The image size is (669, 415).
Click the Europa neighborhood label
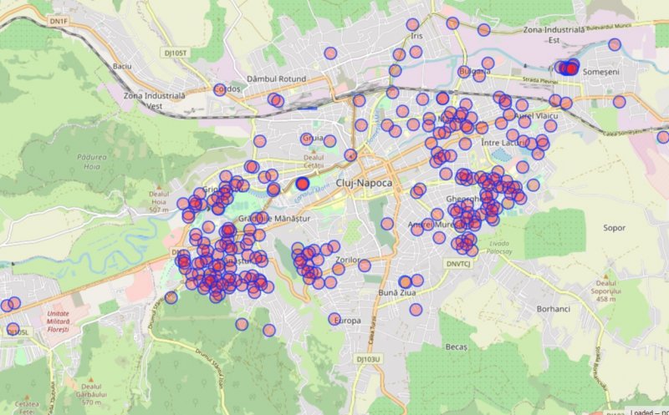(x=348, y=321)
